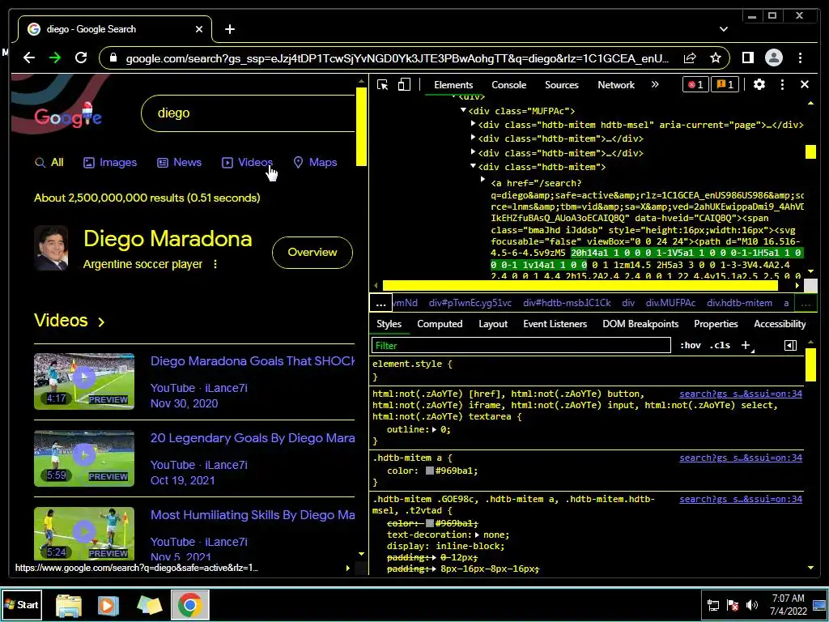Click the green Forward arrow
Viewport: 829px width, 622px height.
coord(55,58)
